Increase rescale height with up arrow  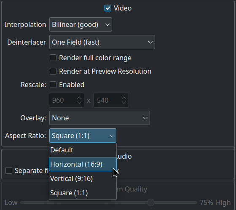click(x=124, y=98)
